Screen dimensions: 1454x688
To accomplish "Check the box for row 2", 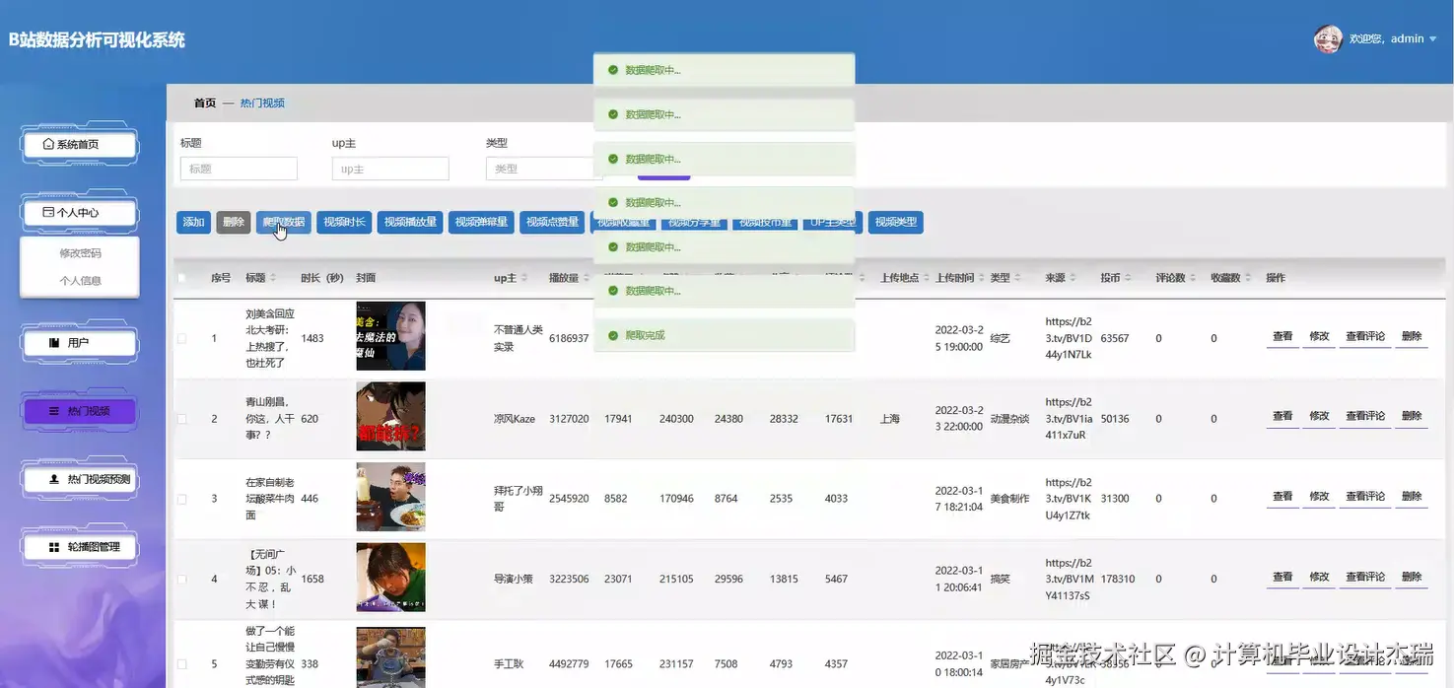I will 181,419.
